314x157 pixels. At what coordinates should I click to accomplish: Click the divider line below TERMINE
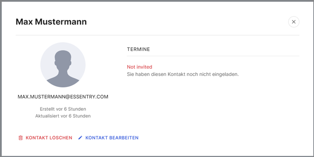click(213, 56)
